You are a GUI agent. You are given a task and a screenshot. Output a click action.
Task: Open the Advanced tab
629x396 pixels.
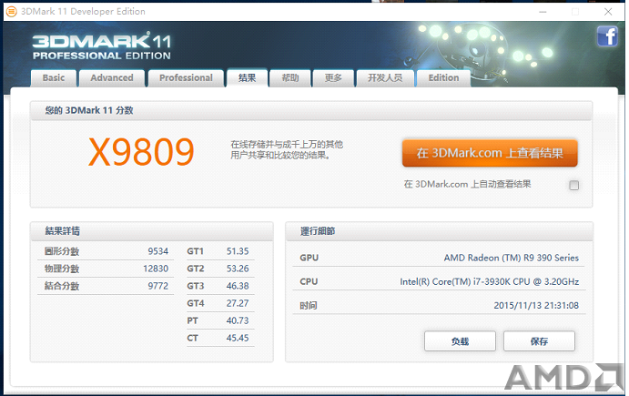pyautogui.click(x=112, y=78)
